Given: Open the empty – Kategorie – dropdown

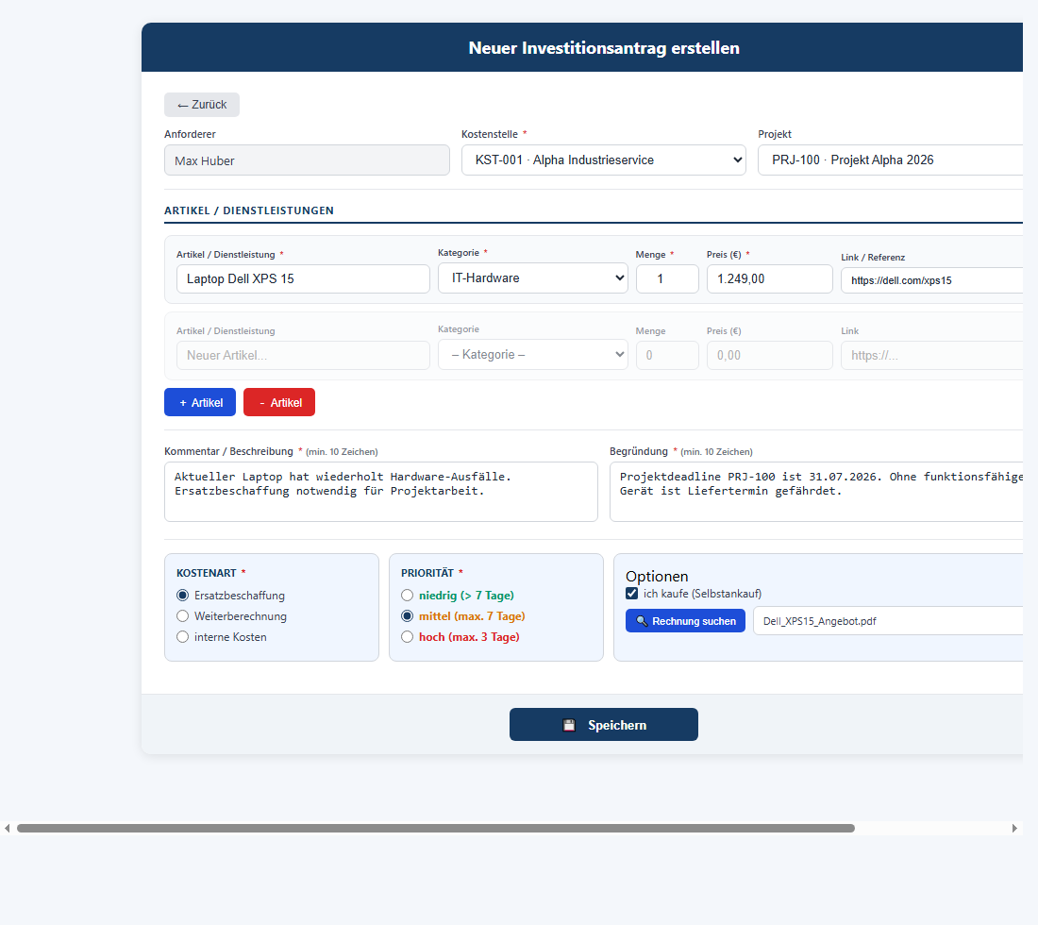Looking at the screenshot, I should 533,355.
